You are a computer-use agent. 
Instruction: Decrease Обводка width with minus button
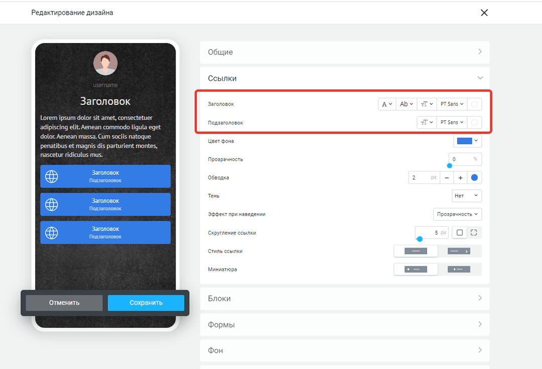pyautogui.click(x=447, y=177)
